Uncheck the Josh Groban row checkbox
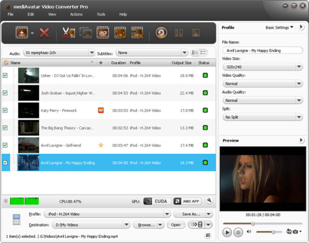This screenshot has height=243, width=309. tap(5, 93)
